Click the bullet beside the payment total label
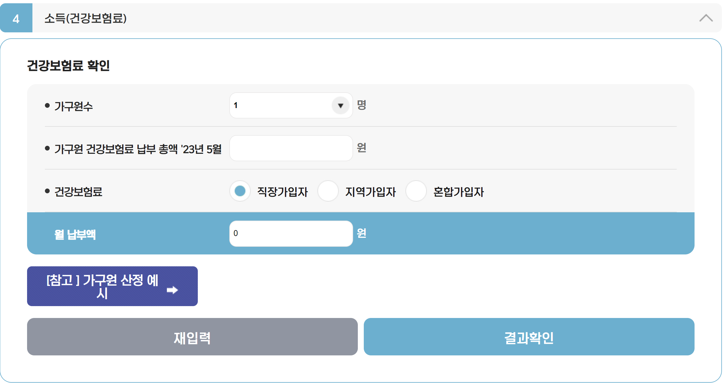724x383 pixels. 47,148
